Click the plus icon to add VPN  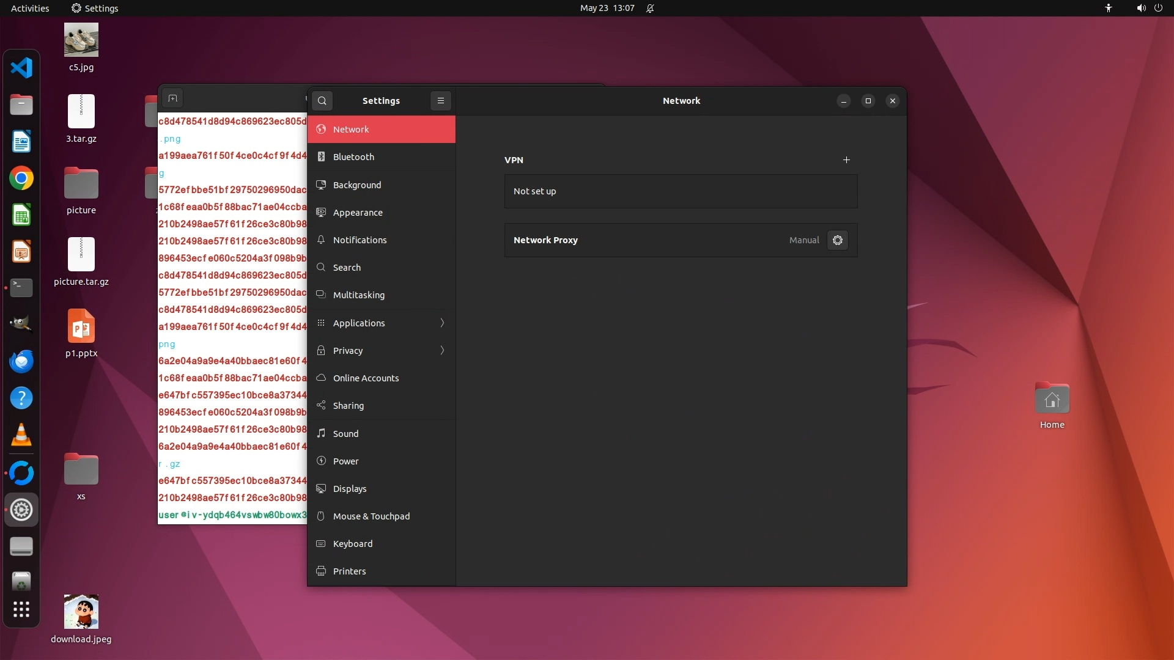tap(846, 160)
